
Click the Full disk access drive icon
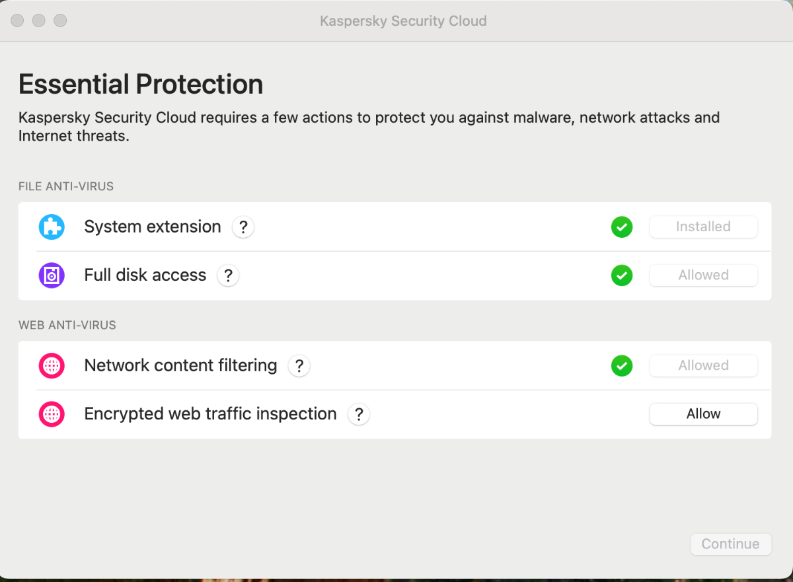52,275
